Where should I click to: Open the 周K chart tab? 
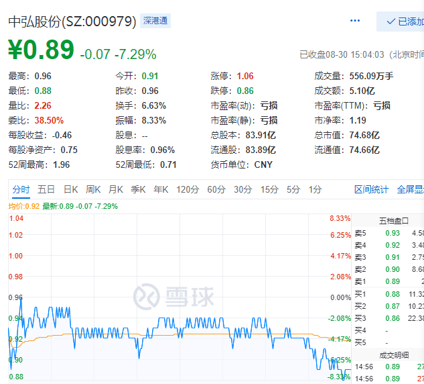coord(93,189)
